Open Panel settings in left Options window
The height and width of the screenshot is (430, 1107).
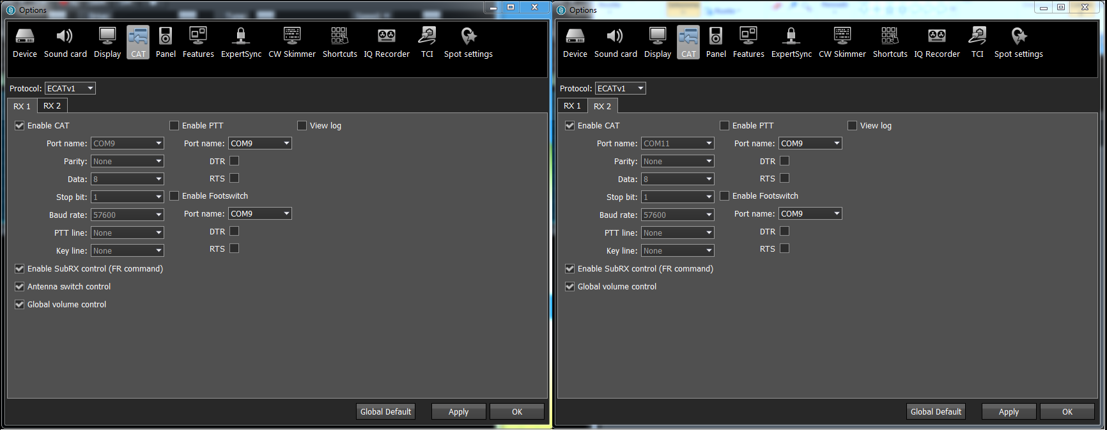pyautogui.click(x=166, y=43)
